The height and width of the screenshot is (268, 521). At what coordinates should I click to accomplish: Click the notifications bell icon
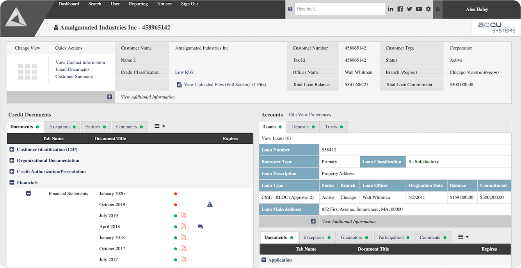click(437, 9)
